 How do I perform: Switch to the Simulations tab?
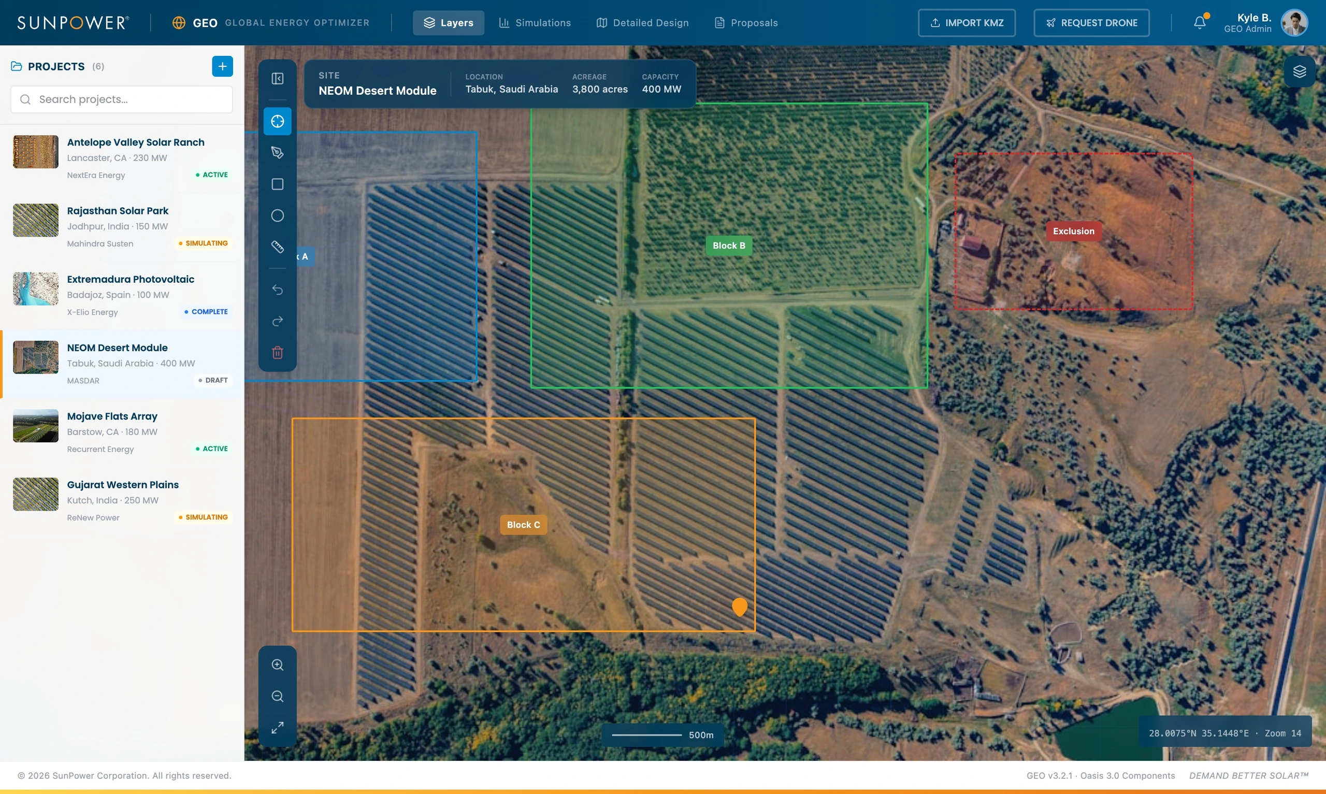(535, 22)
